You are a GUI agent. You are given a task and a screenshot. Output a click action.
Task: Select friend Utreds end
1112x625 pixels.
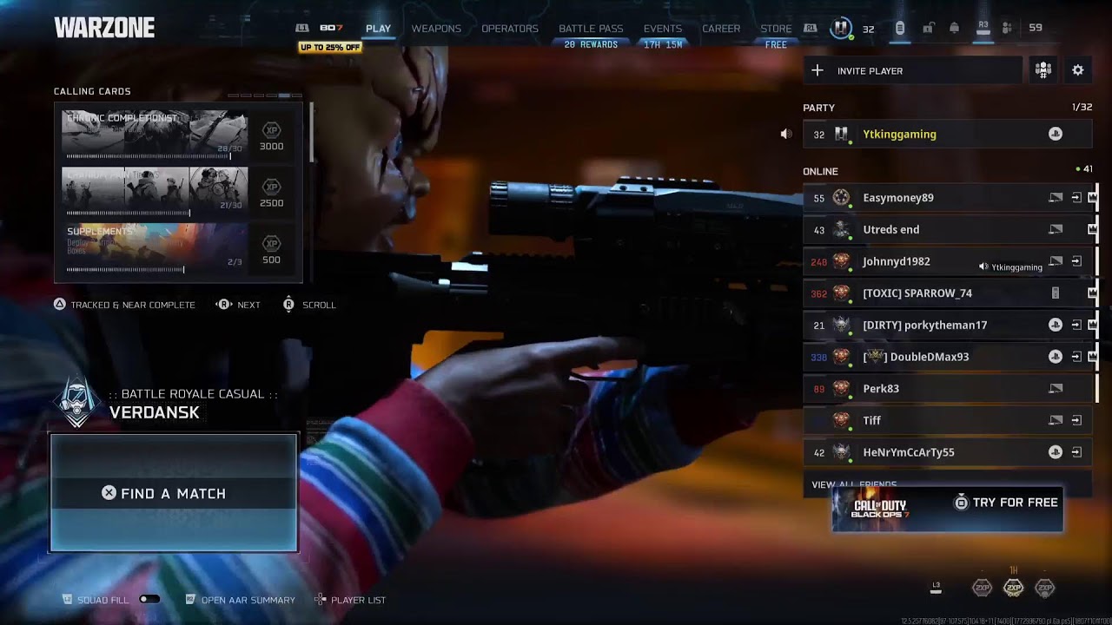[946, 230]
